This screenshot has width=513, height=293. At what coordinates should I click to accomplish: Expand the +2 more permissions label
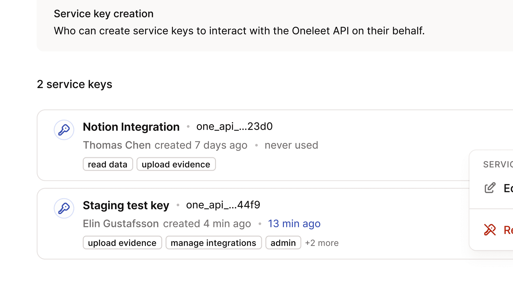point(322,243)
